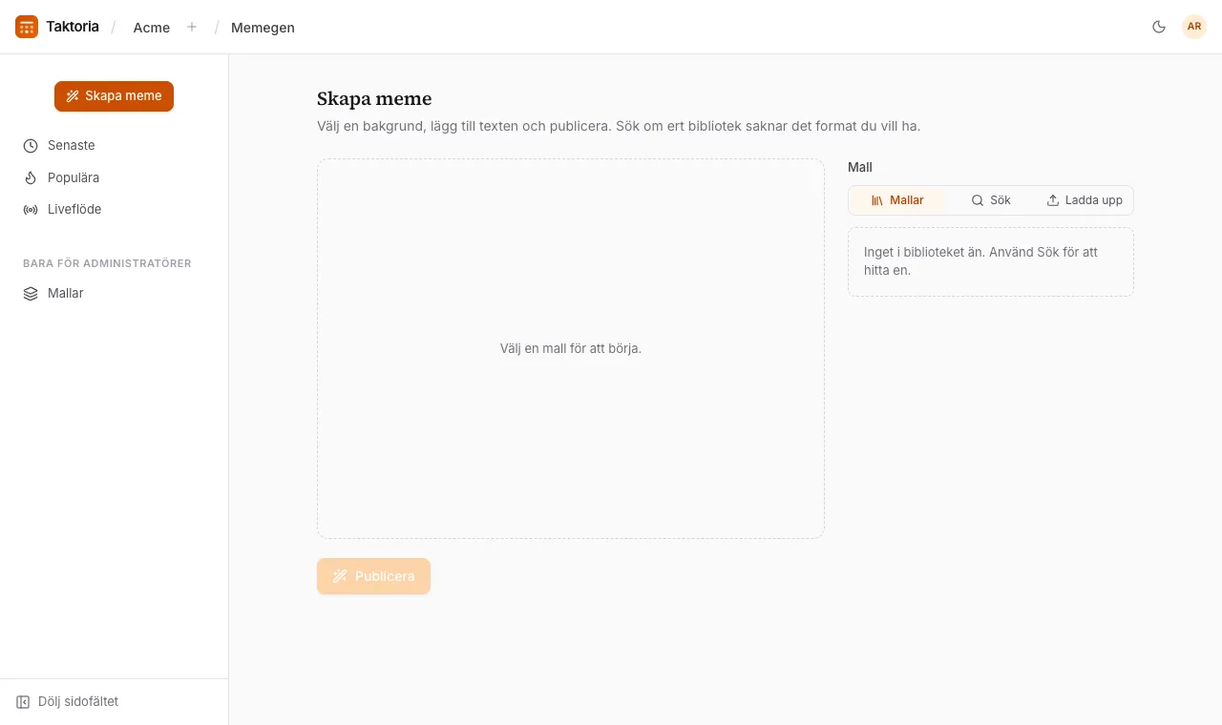Click the Taktoria brand name
The image size is (1222, 725).
[73, 27]
